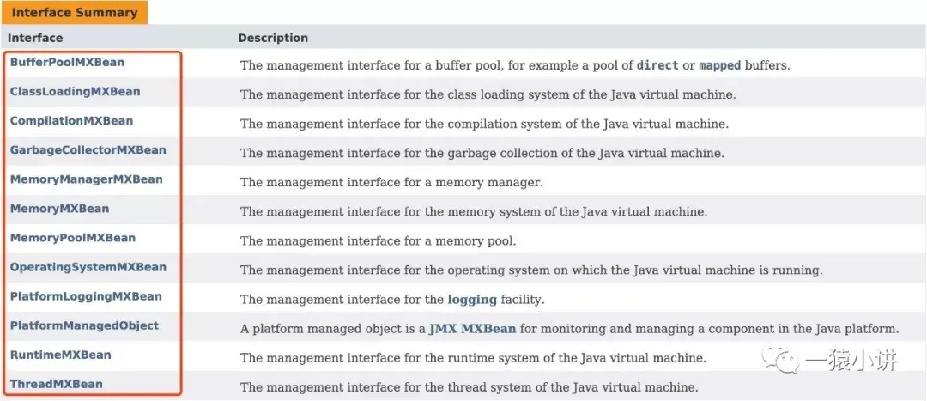Follow the 'mapped' buffers link
This screenshot has height=401, width=927.
tap(719, 65)
